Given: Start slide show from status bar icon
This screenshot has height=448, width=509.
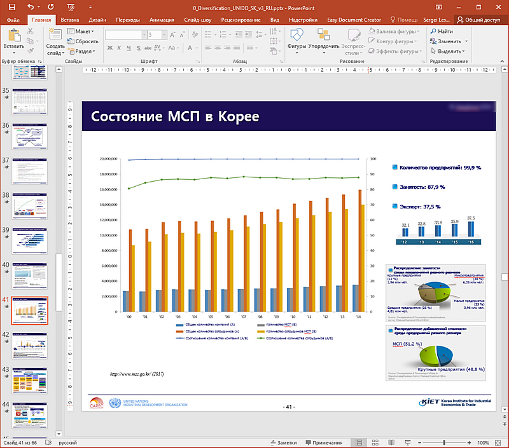Looking at the screenshot, I should pos(408,442).
